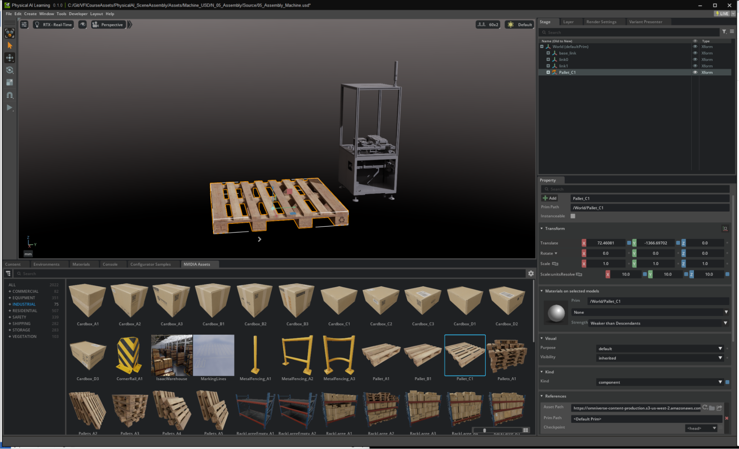Toggle visibility eye for base_link
Screen dimensions: 739x449
point(695,53)
